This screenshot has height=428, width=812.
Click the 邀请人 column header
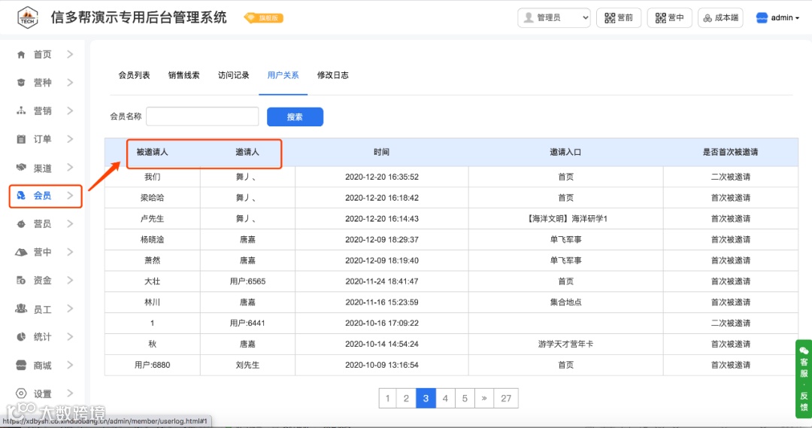coord(247,152)
